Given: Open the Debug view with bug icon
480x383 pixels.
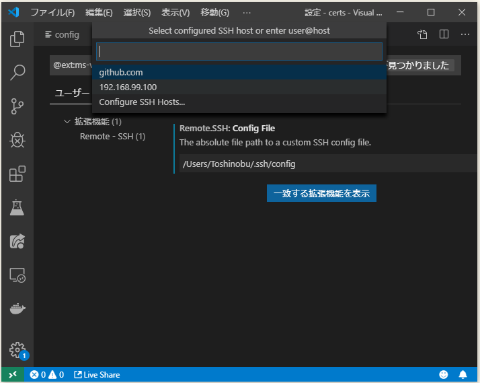Looking at the screenshot, I should pyautogui.click(x=17, y=140).
